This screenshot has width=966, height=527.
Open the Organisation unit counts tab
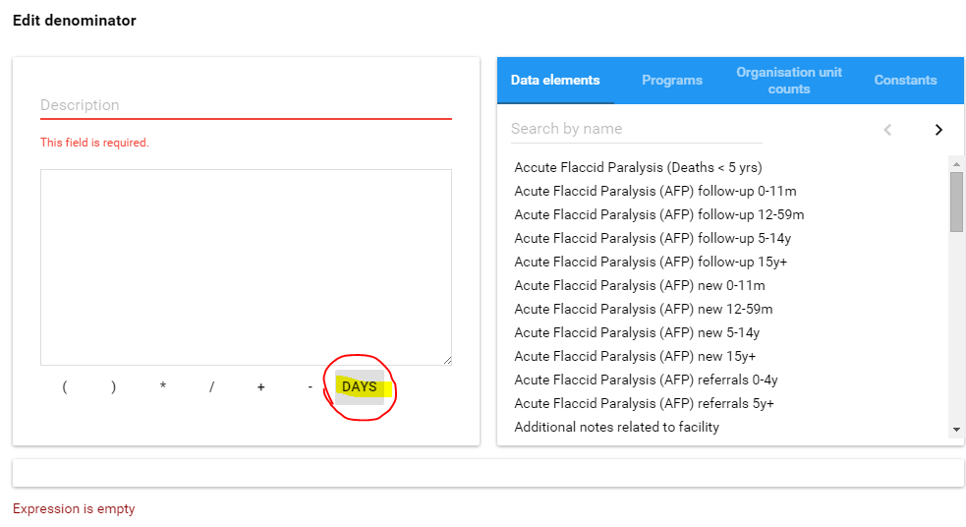pyautogui.click(x=789, y=81)
